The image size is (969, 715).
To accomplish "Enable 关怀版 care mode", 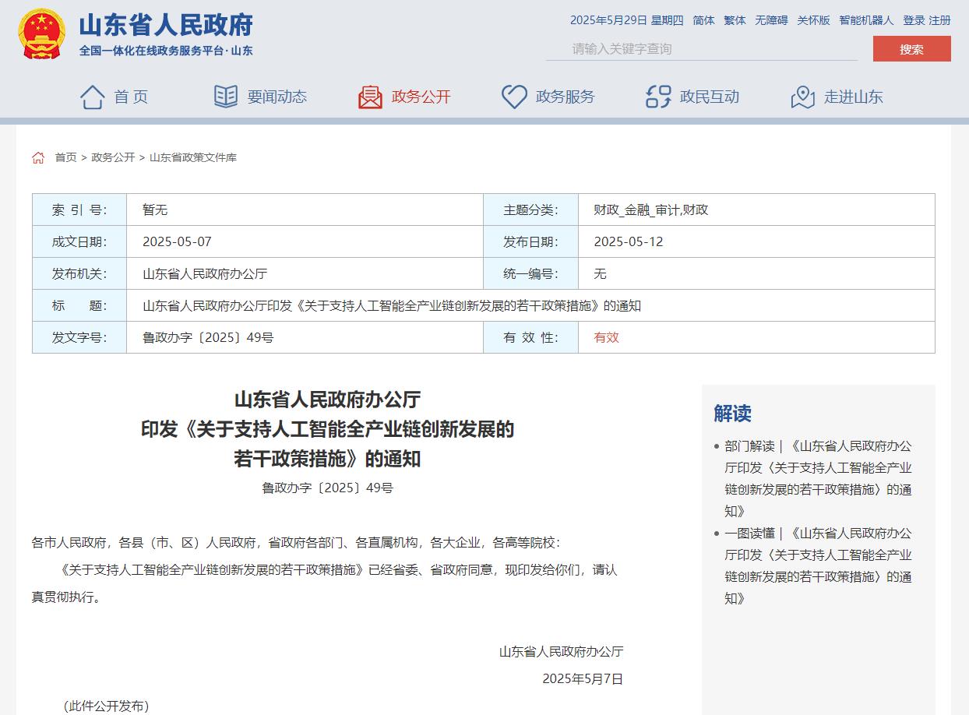I will 813,20.
